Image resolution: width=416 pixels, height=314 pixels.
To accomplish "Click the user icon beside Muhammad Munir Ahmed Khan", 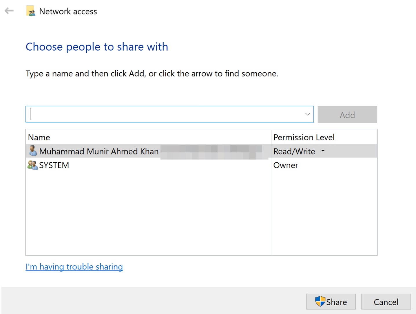I will [33, 151].
